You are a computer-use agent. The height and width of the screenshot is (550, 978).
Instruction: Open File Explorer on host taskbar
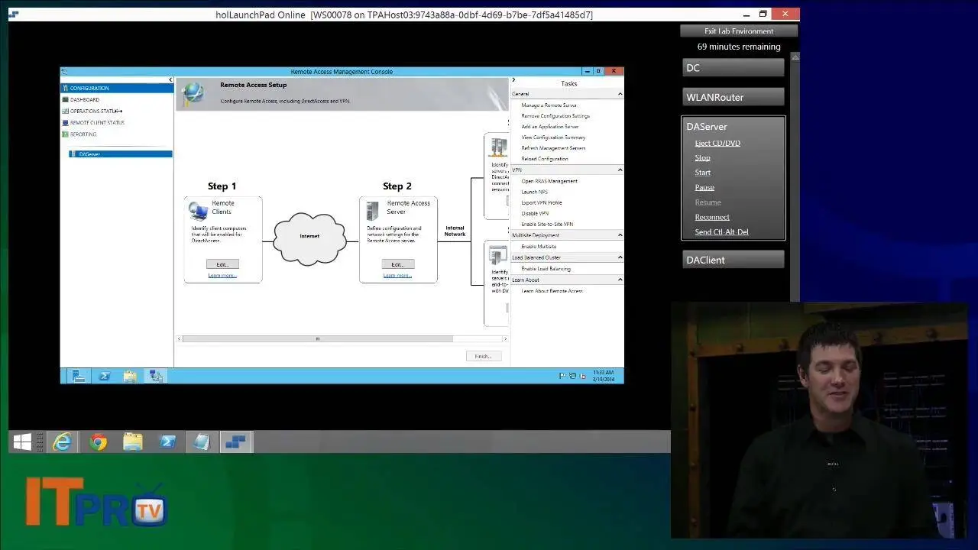click(133, 442)
